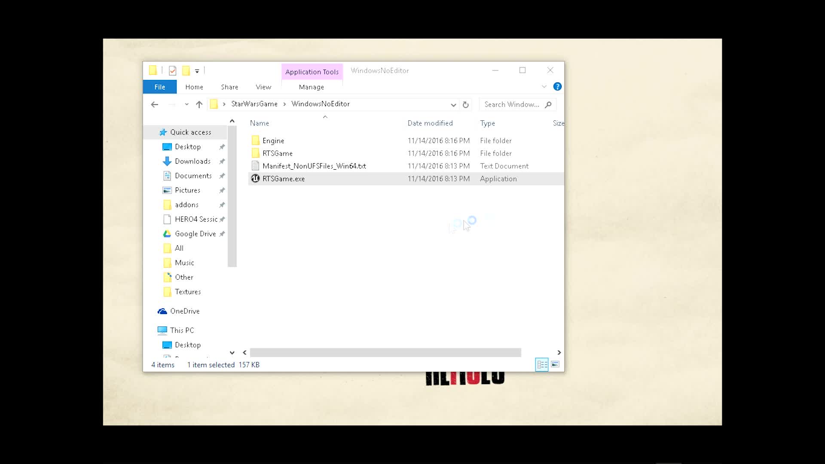Screen dimensions: 825x464
Task: Open the Manage ribbon tab
Action: click(x=312, y=87)
